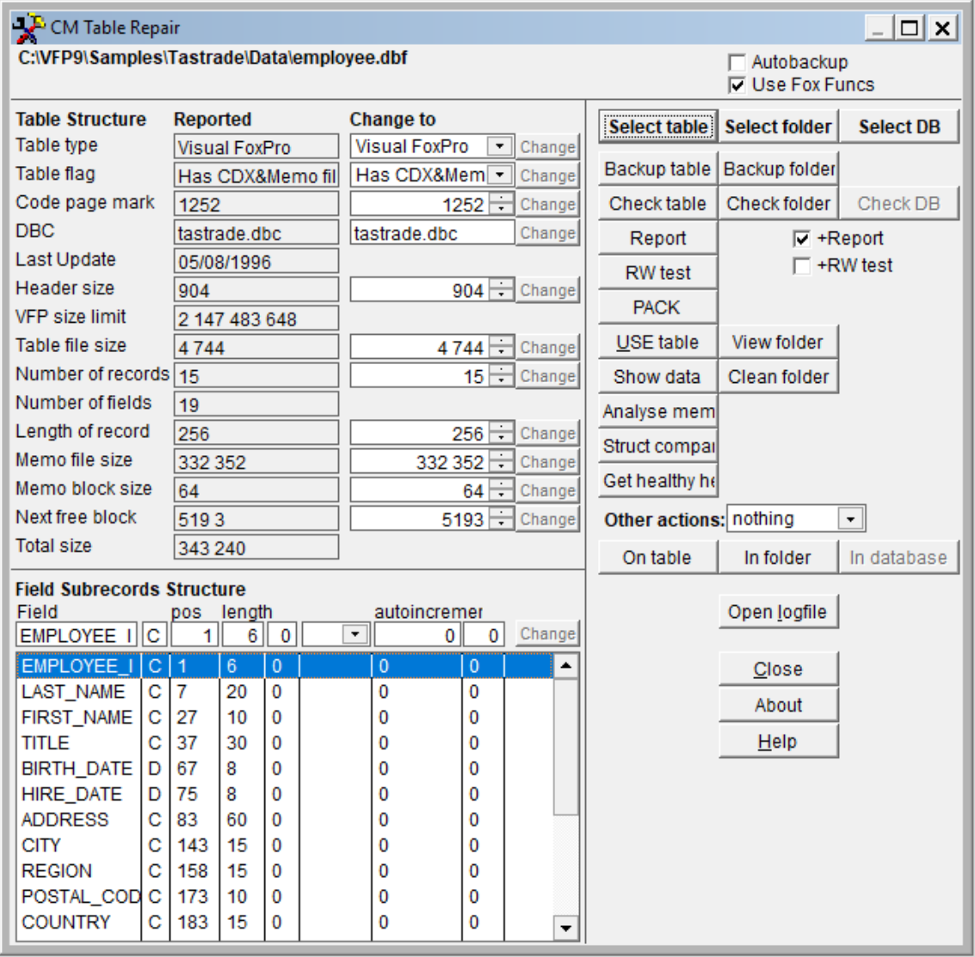
Task: Toggle the +Report checkbox
Action: click(x=801, y=238)
